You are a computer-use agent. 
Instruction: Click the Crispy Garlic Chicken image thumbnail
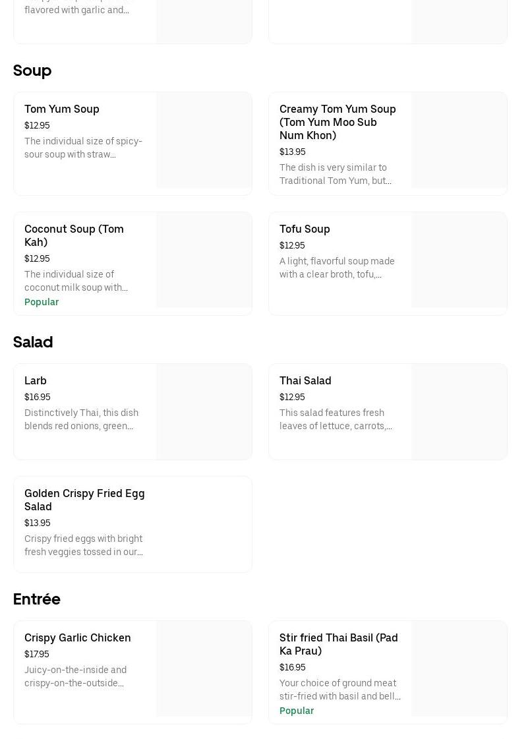coord(204,668)
